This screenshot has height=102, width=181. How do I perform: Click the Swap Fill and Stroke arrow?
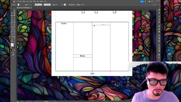pyautogui.click(x=14, y=44)
